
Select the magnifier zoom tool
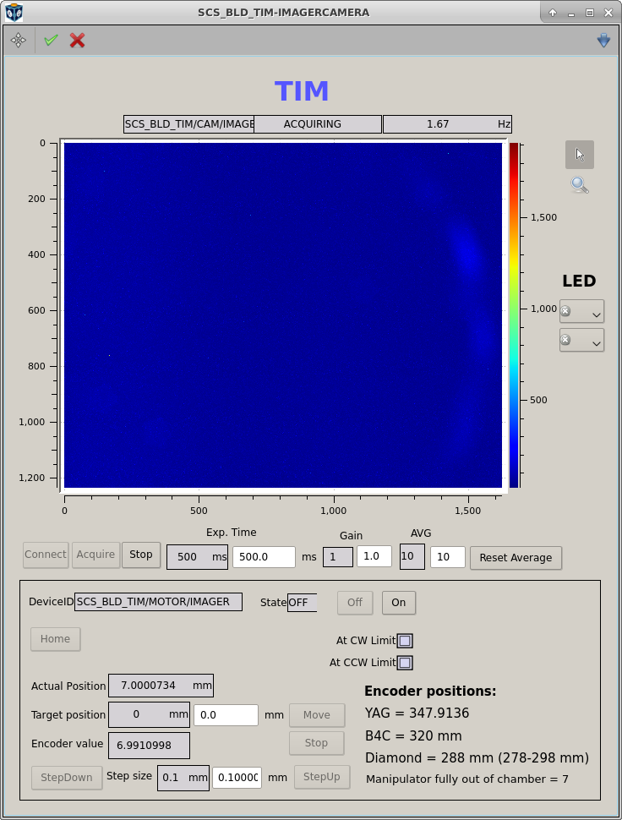click(x=580, y=185)
